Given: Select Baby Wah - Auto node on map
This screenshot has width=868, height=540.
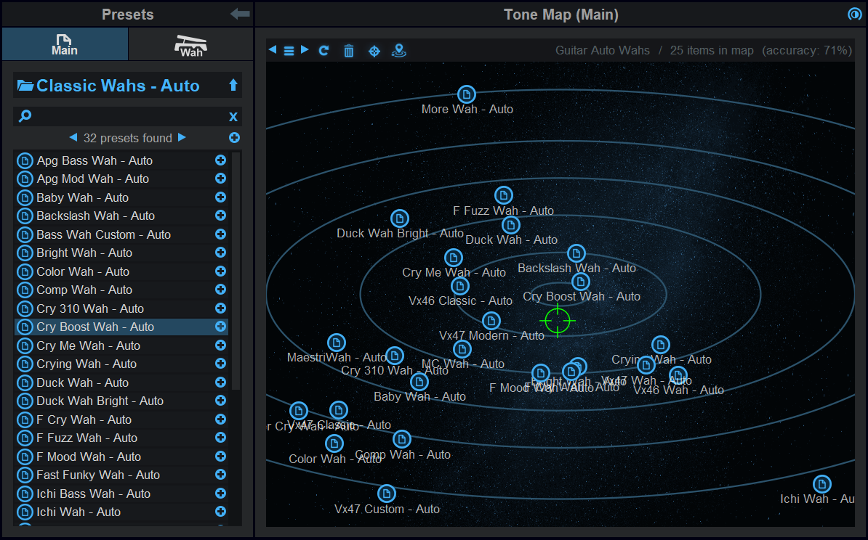Looking at the screenshot, I should click(419, 382).
